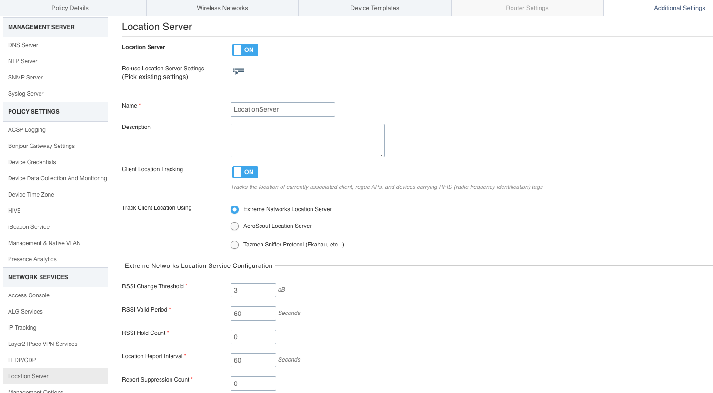Click the POLICY SETTINGS section header
This screenshot has height=393, width=713.
[56, 112]
